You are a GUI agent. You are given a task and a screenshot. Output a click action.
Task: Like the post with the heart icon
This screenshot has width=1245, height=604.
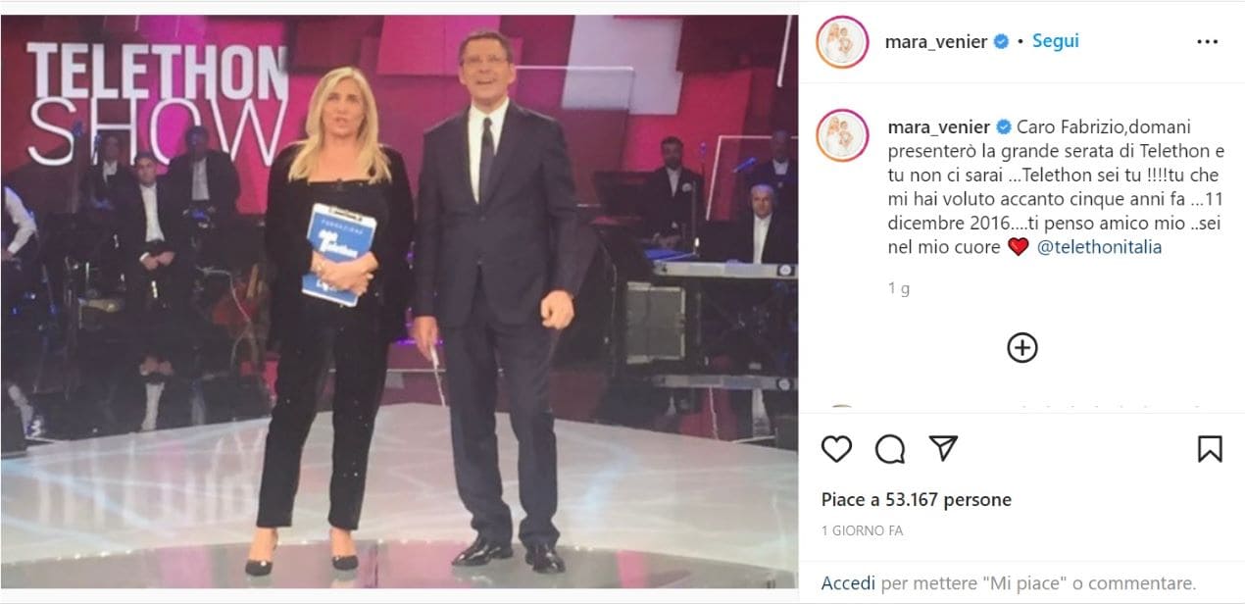pyautogui.click(x=836, y=449)
